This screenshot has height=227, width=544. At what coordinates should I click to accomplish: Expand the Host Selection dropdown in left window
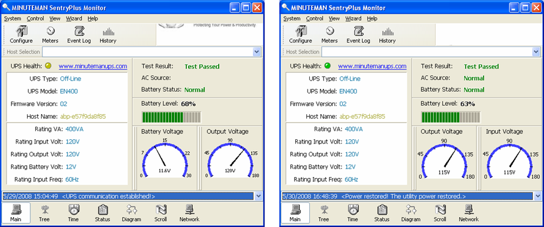pos(257,52)
